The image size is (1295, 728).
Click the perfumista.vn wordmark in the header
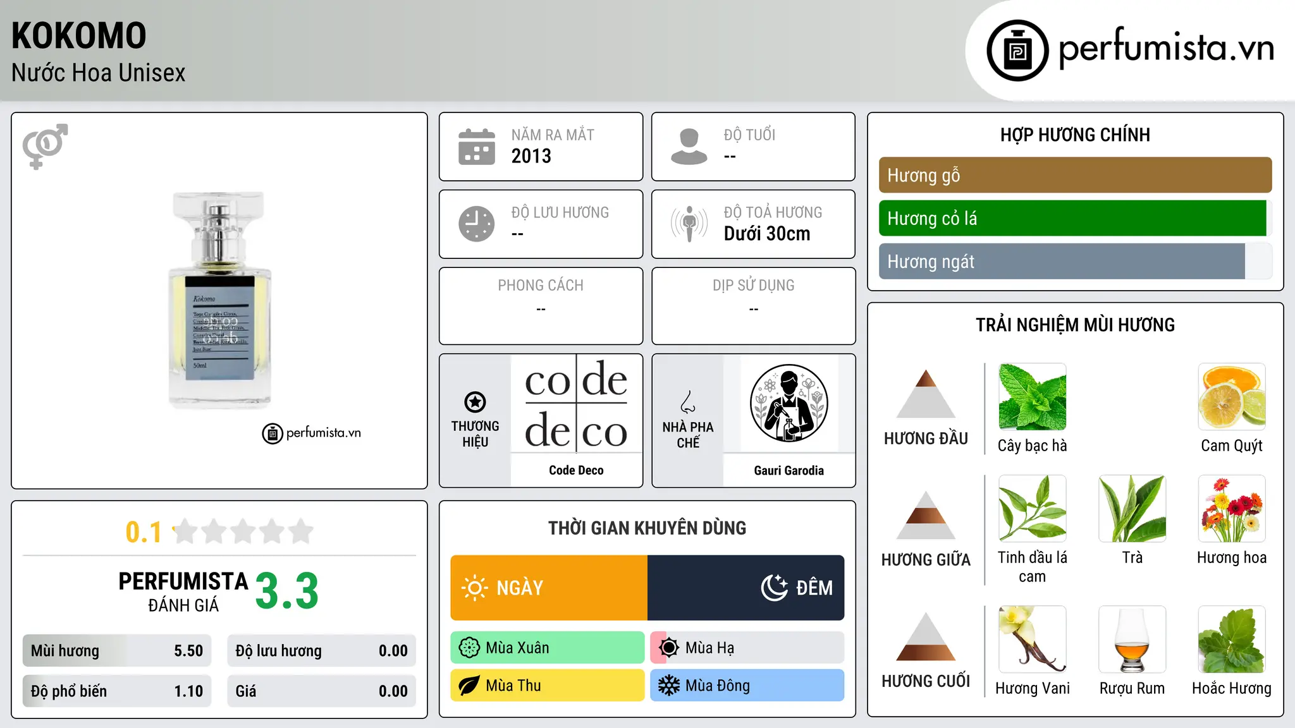pyautogui.click(x=1166, y=48)
